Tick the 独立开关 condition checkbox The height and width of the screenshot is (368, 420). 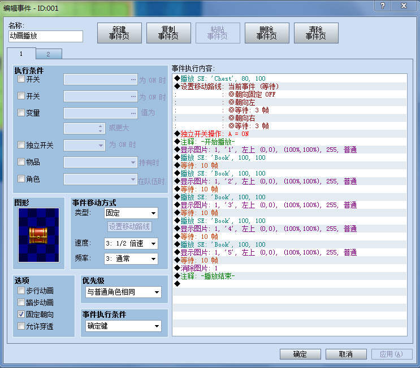click(x=21, y=145)
